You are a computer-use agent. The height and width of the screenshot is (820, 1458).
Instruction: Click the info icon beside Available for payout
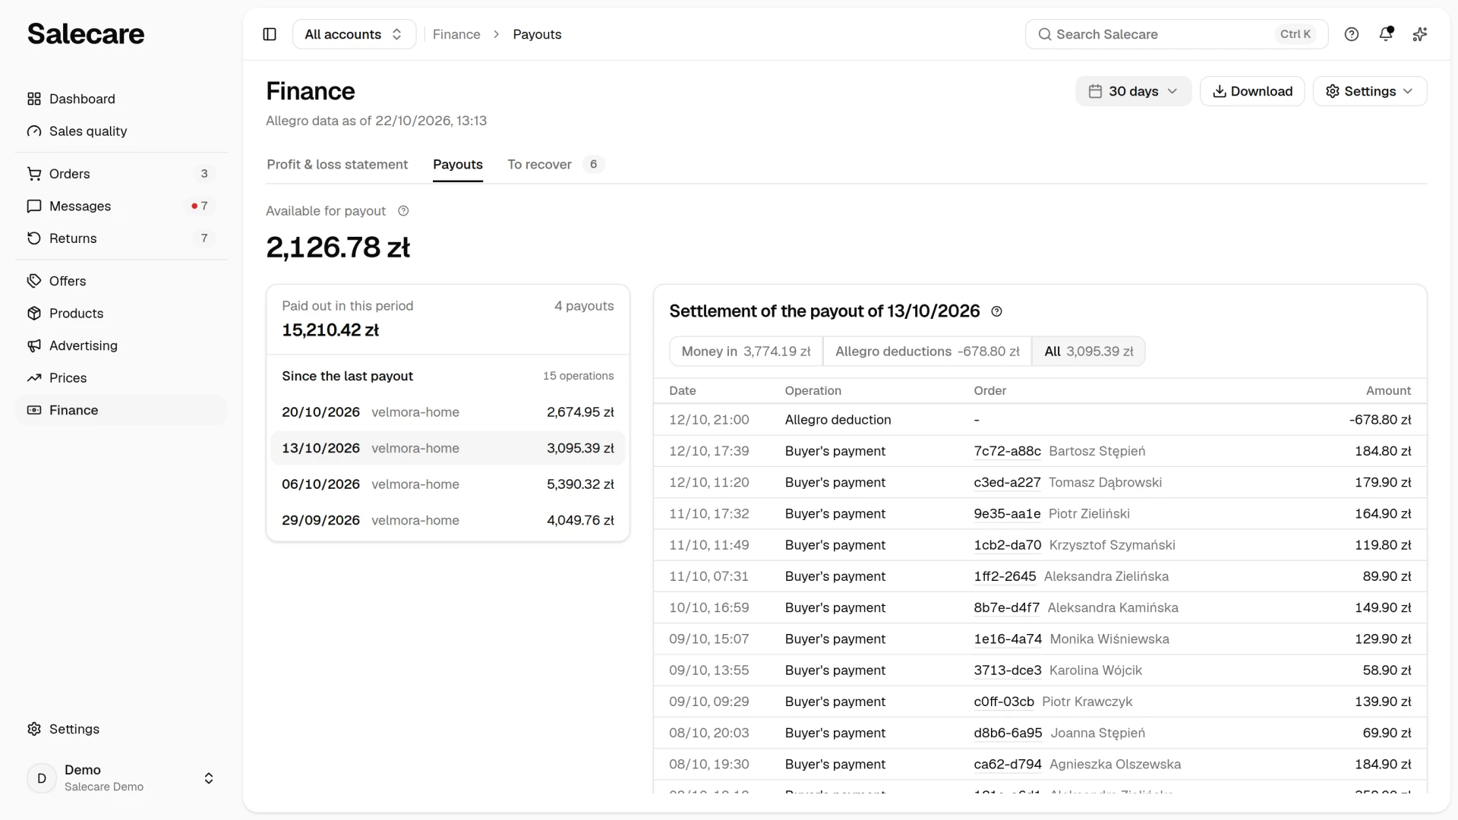pyautogui.click(x=403, y=211)
